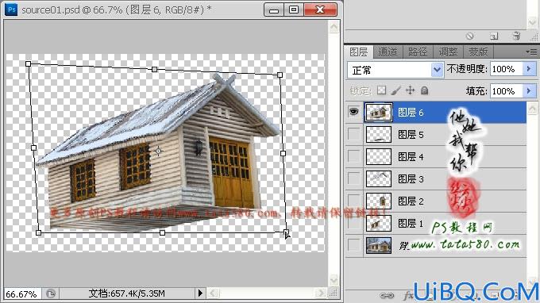The image size is (540, 303).
Task: Click the top-left transform corner handle
Action: (x=29, y=64)
